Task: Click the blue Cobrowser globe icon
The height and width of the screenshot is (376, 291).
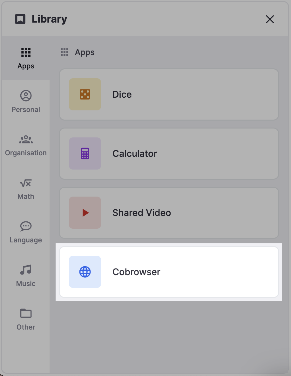Action: coord(85,272)
